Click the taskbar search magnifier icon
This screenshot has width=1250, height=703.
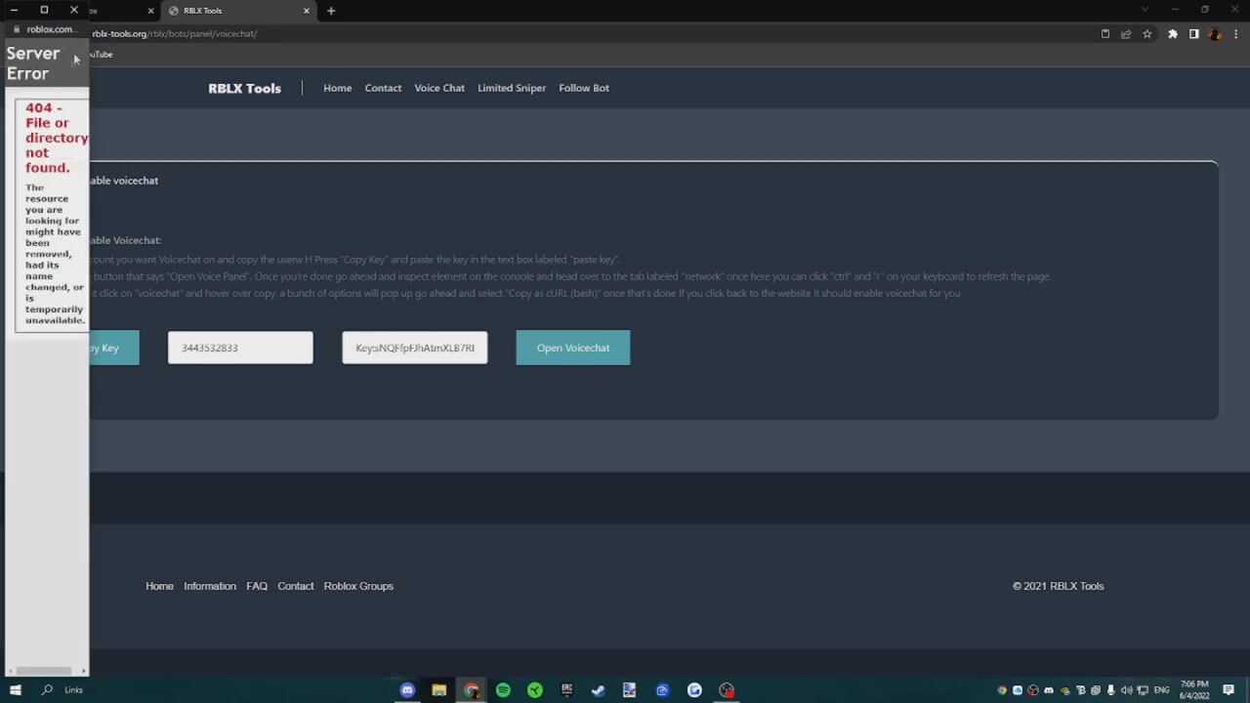point(46,690)
